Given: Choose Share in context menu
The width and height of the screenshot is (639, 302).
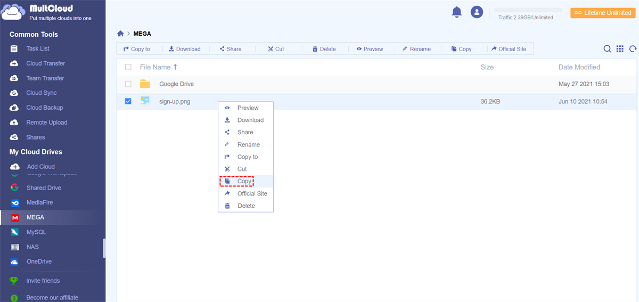Looking at the screenshot, I should [x=245, y=133].
